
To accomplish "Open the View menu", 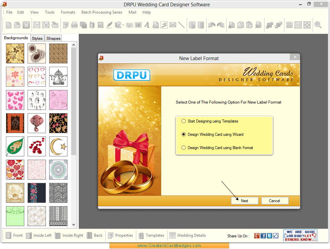I will pyautogui.click(x=34, y=12).
